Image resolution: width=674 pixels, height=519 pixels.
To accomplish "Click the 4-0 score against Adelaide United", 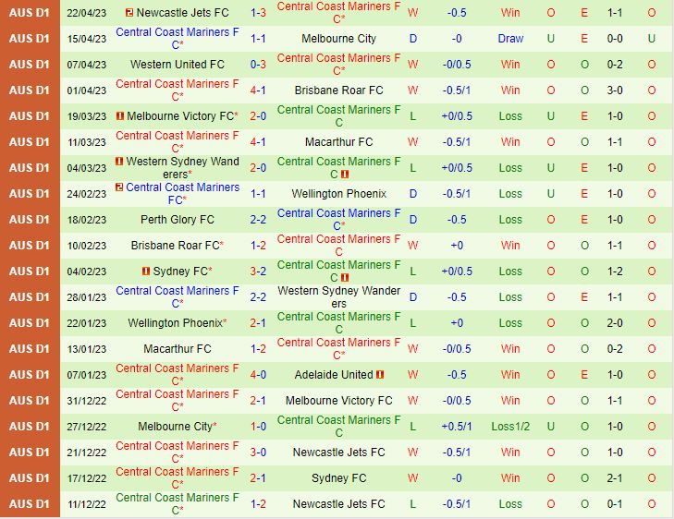I will (x=258, y=375).
